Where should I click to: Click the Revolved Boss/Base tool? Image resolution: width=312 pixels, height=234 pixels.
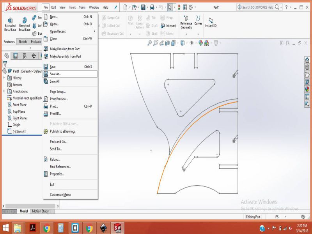click(x=24, y=24)
